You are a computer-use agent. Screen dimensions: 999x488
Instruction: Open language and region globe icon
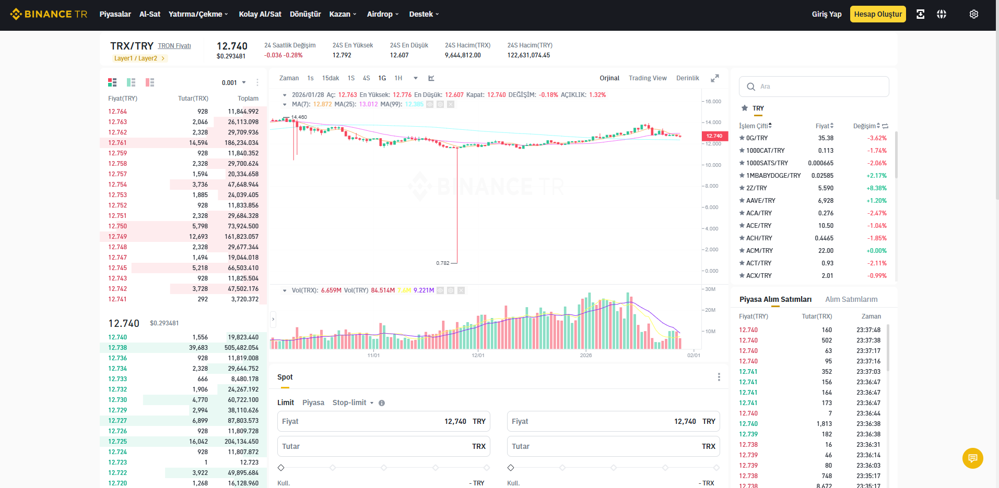click(x=942, y=14)
